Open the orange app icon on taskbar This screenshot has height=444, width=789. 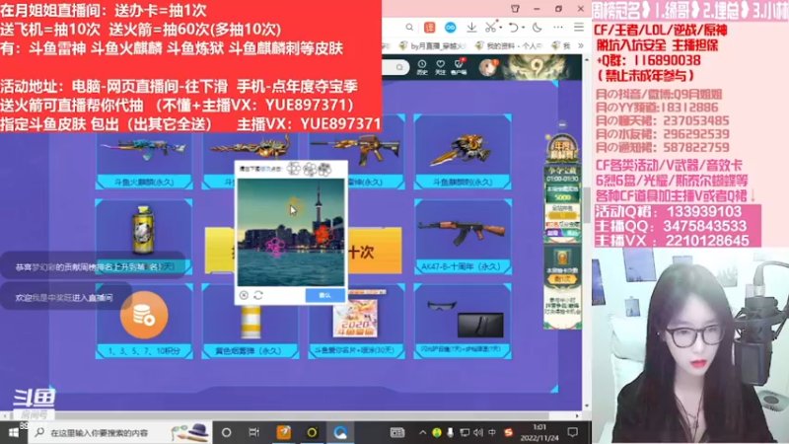(284, 432)
